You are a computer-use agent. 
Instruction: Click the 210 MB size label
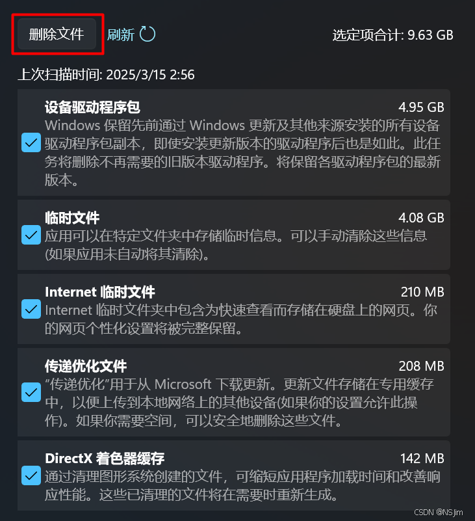(422, 292)
